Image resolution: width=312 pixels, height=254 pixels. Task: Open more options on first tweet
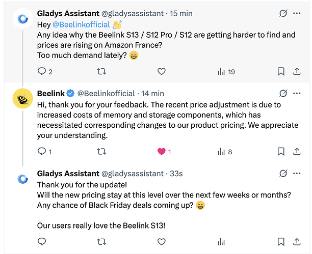coord(298,13)
